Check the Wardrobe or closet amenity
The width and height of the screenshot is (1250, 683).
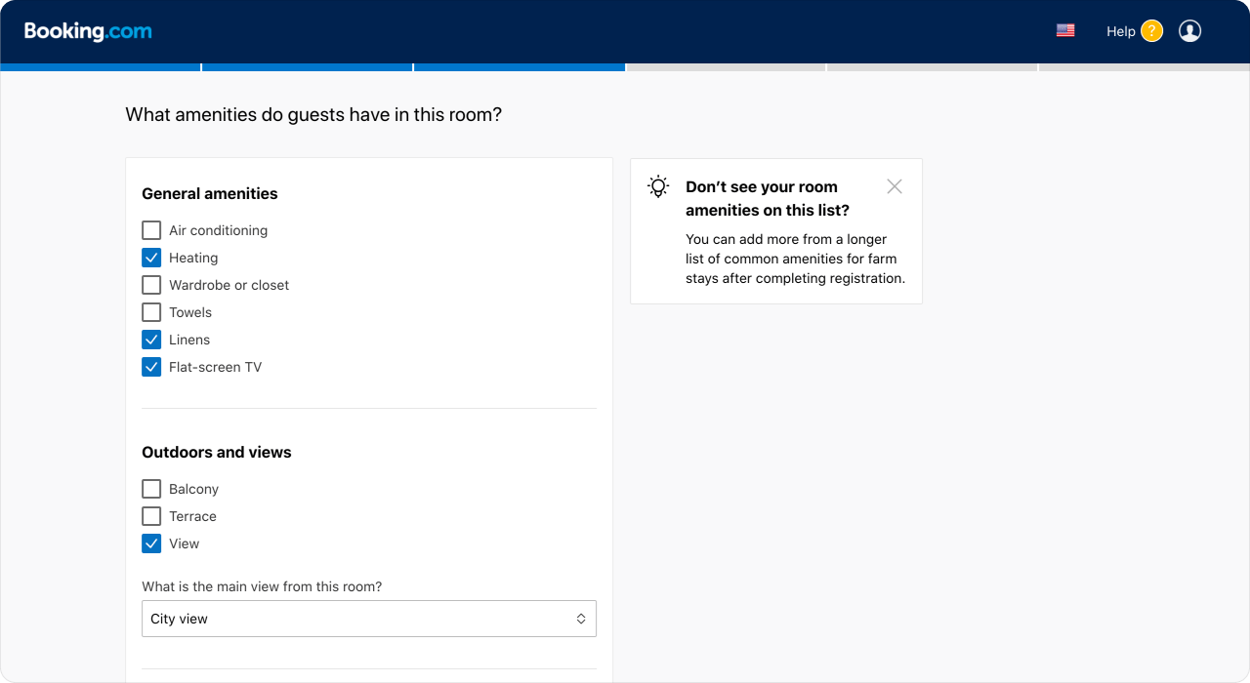click(x=151, y=285)
